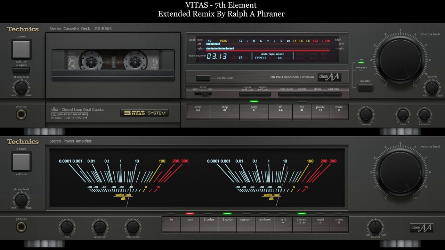Image resolution: width=445 pixels, height=250 pixels.
Task: Click the hue knob
Action: pyautogui.click(x=67, y=227)
